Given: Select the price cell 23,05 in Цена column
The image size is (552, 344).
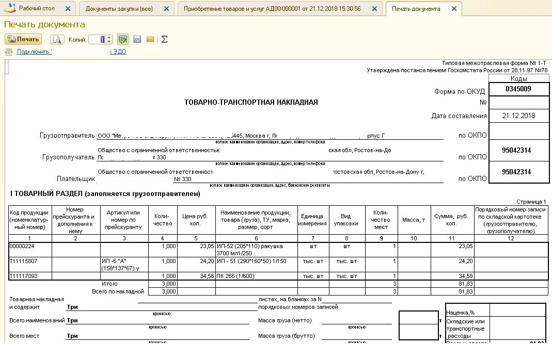Looking at the screenshot, I should pos(196,250).
